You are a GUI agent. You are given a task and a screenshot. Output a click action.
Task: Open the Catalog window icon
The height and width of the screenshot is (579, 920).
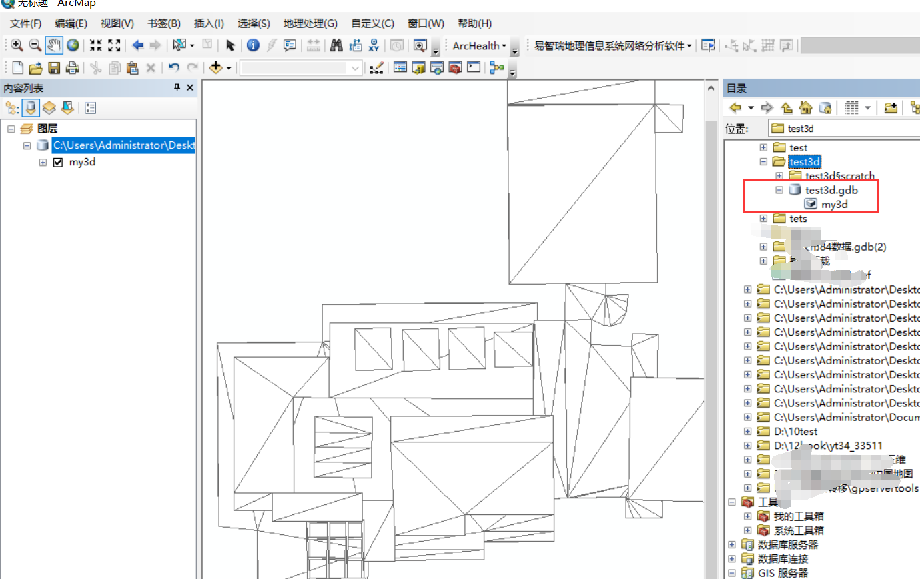coord(419,67)
